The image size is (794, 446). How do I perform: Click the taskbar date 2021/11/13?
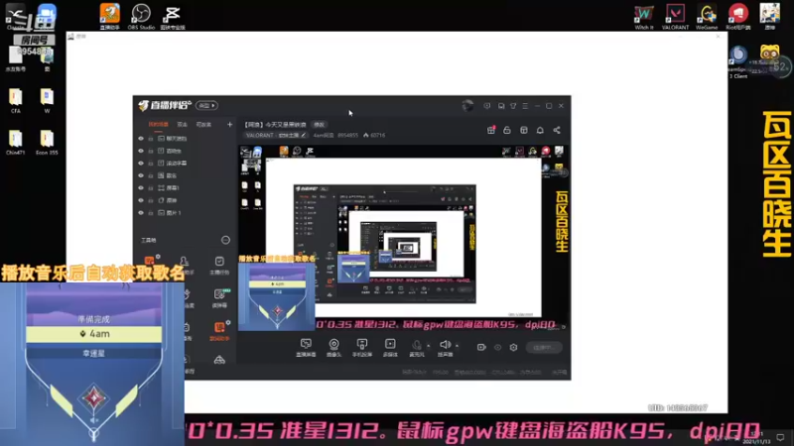(756, 441)
